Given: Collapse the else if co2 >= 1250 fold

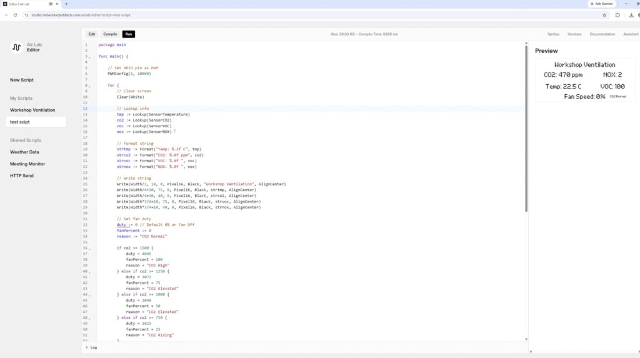Looking at the screenshot, I should (x=90, y=272).
